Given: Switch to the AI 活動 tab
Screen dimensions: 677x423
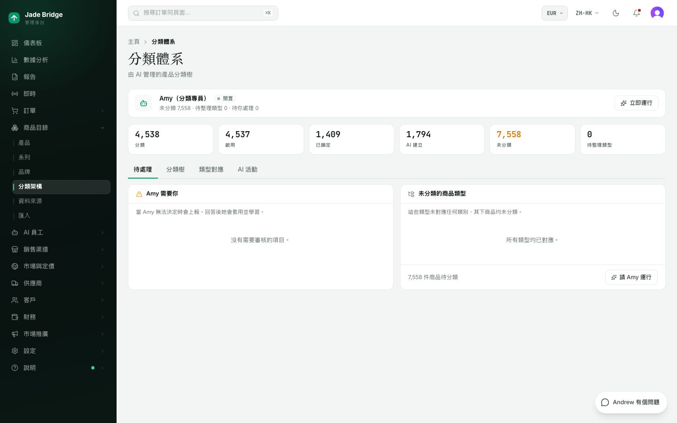Looking at the screenshot, I should [x=247, y=170].
